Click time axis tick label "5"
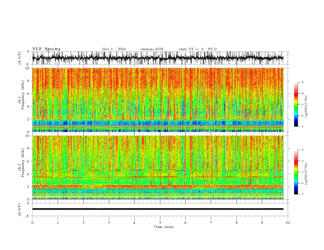 point(160,223)
